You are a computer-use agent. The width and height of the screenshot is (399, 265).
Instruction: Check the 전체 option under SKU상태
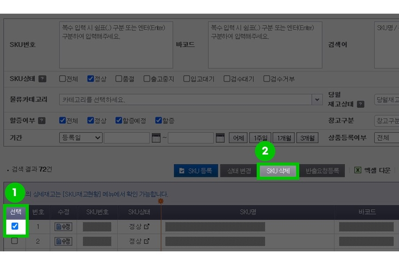[62, 79]
